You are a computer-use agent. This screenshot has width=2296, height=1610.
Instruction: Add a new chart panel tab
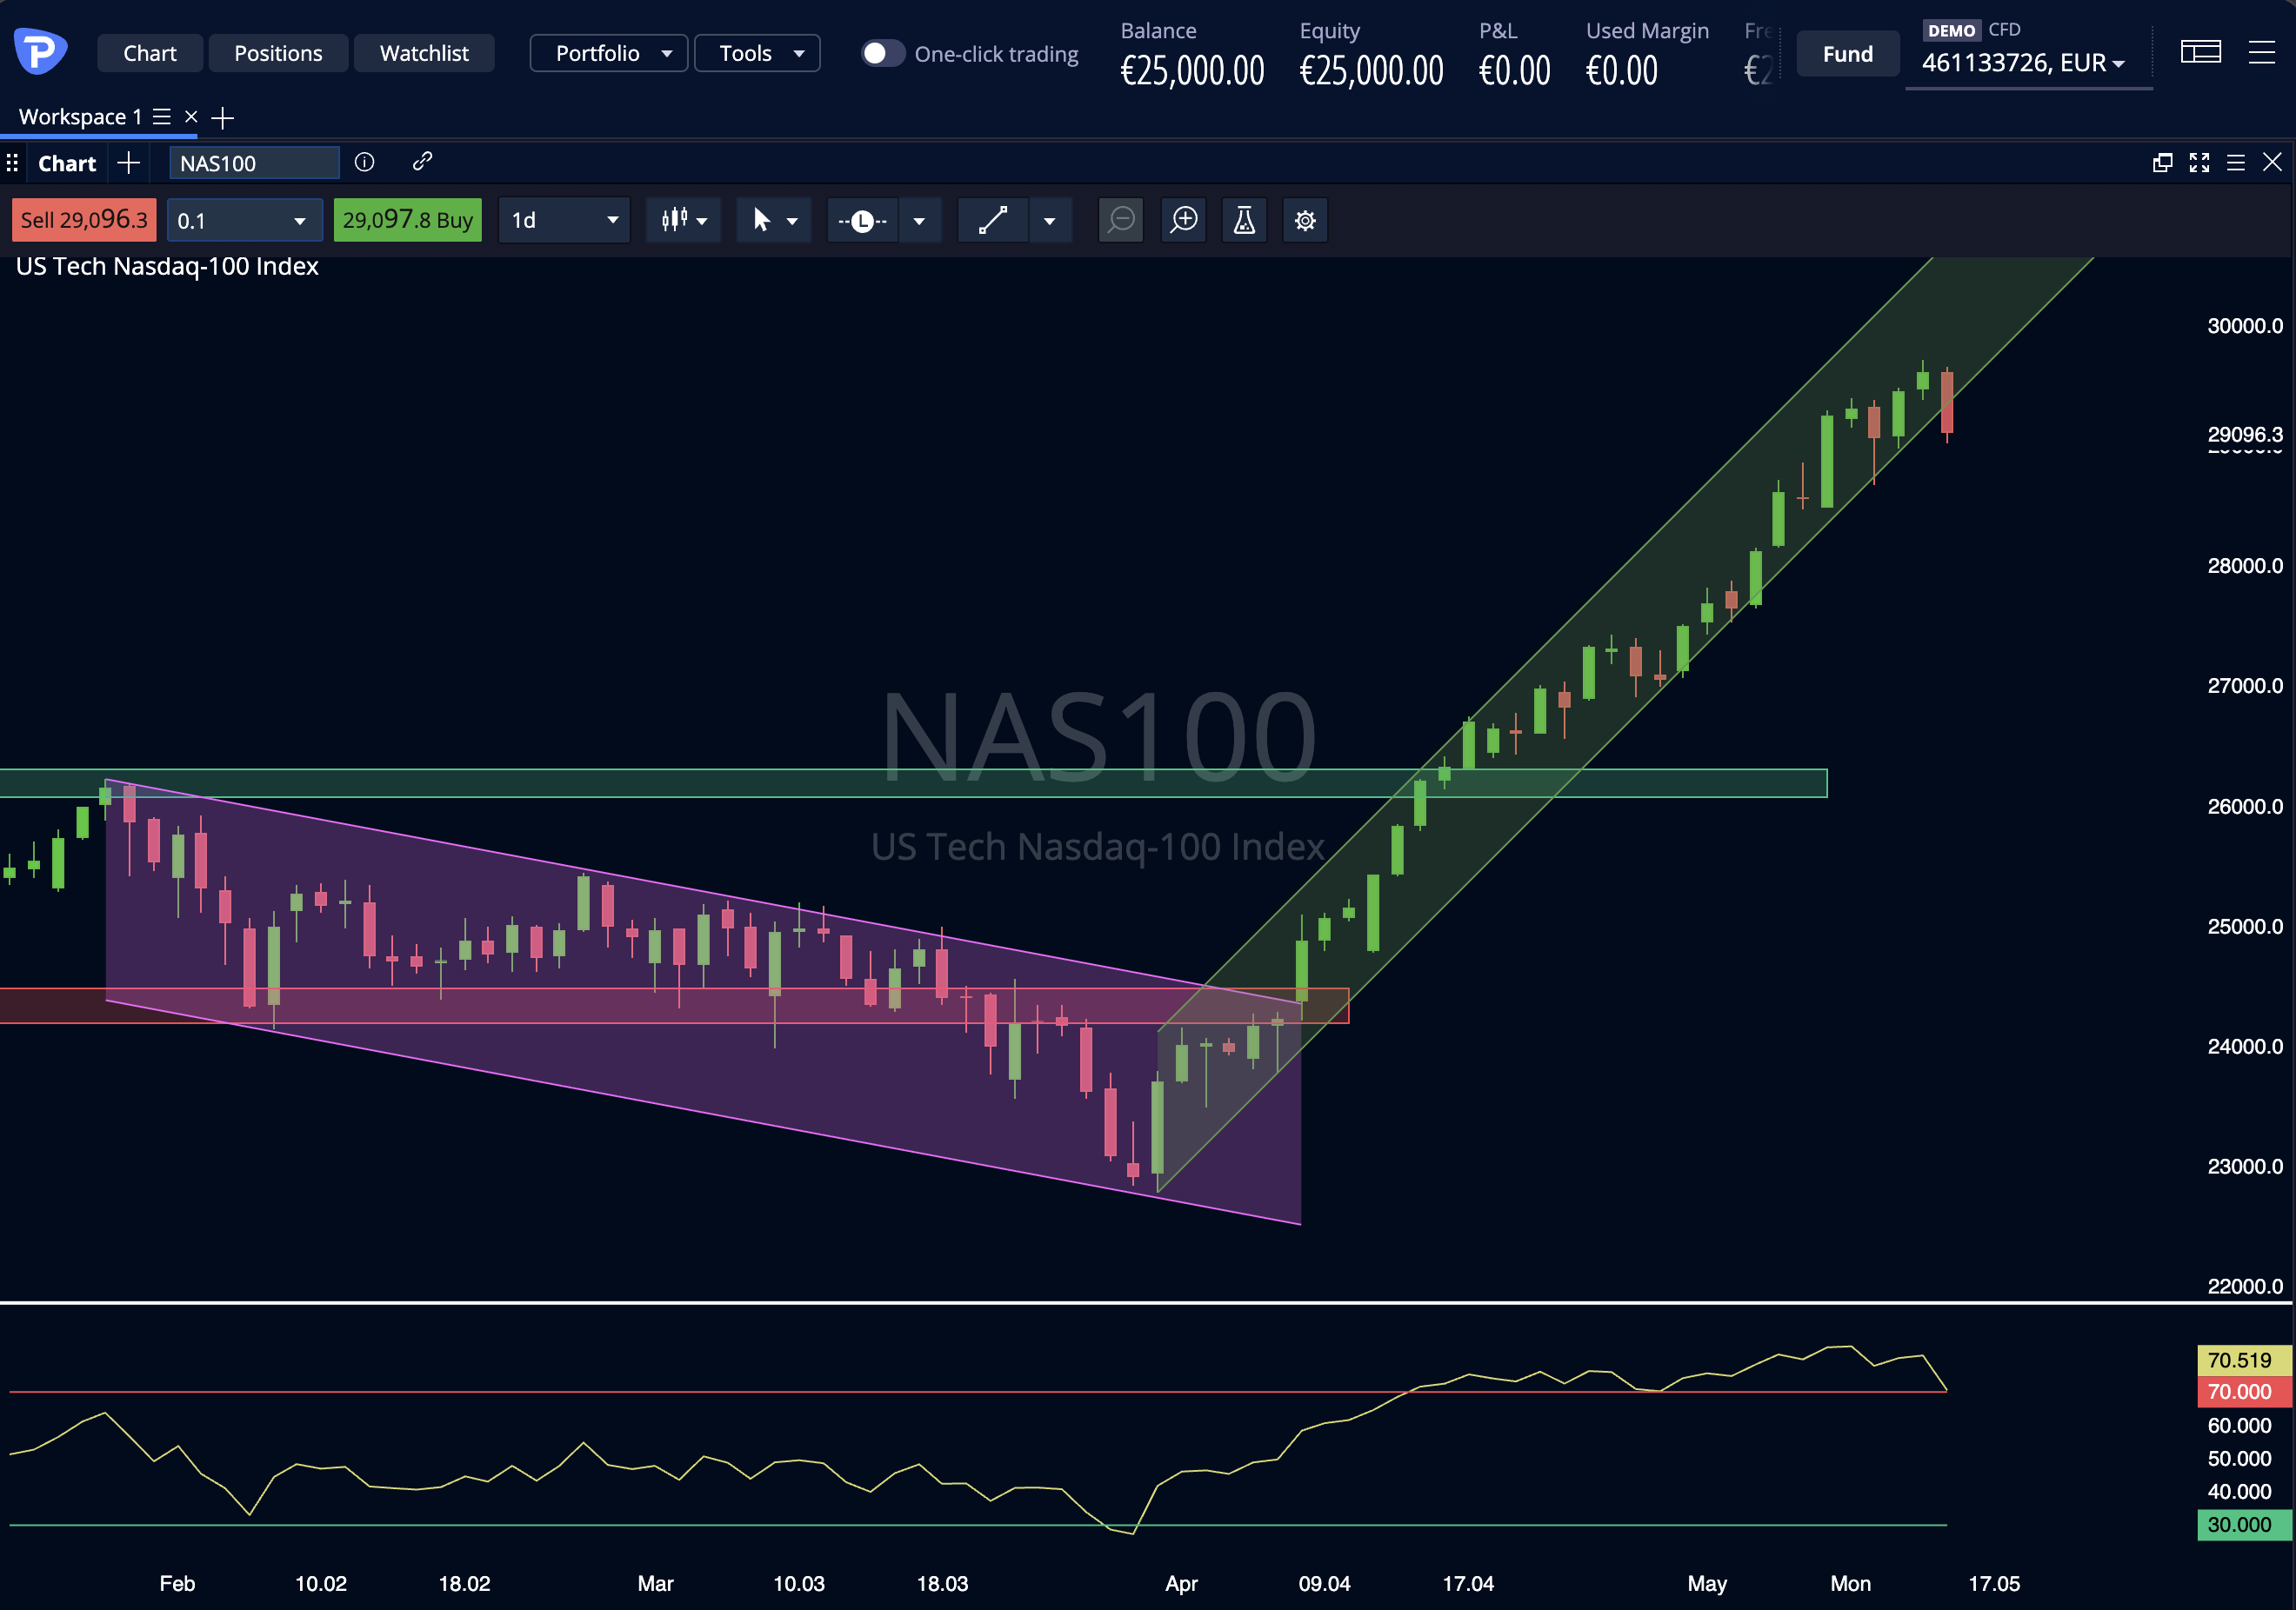[128, 163]
